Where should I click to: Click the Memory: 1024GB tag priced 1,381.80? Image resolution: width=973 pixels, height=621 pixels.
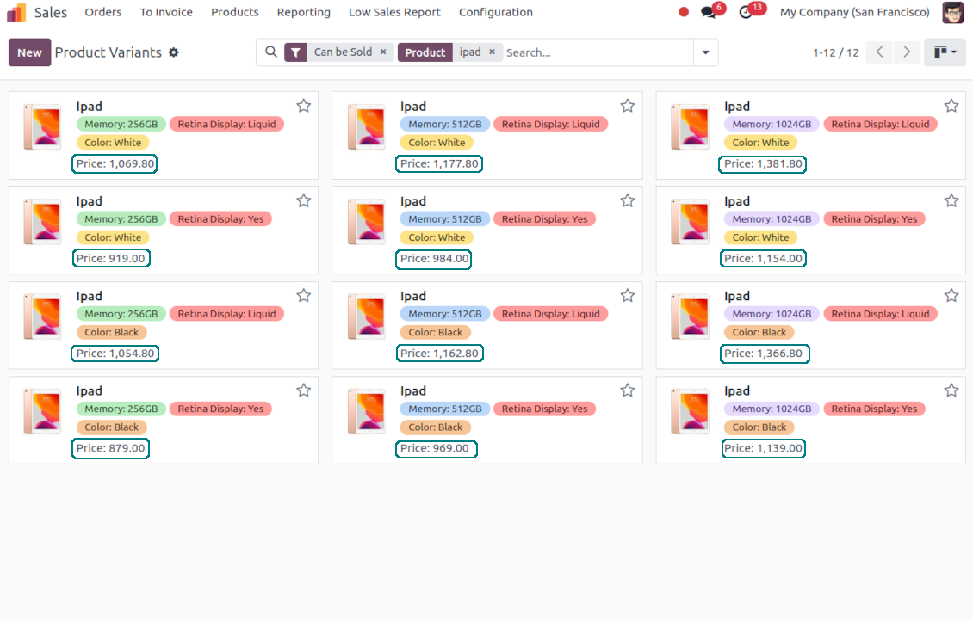[772, 125]
